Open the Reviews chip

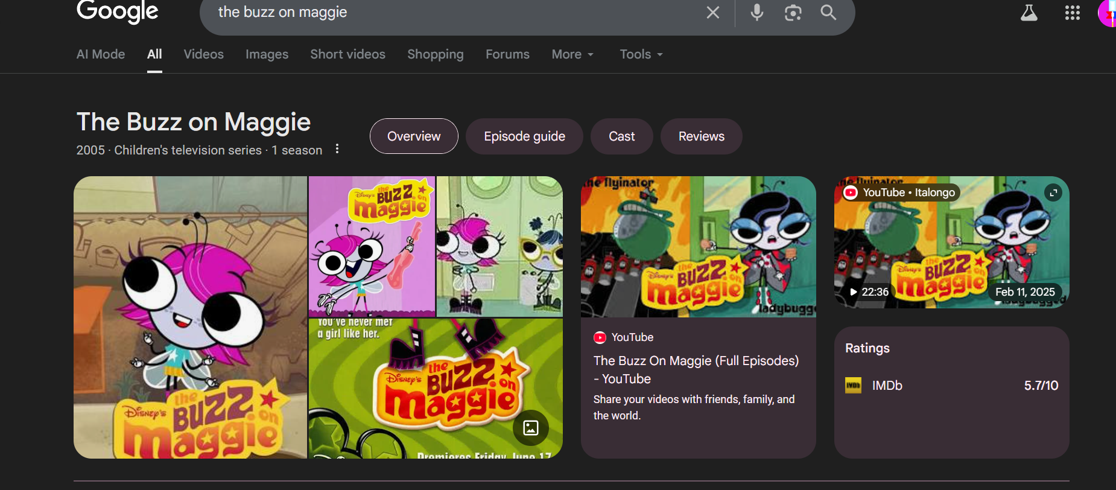701,136
